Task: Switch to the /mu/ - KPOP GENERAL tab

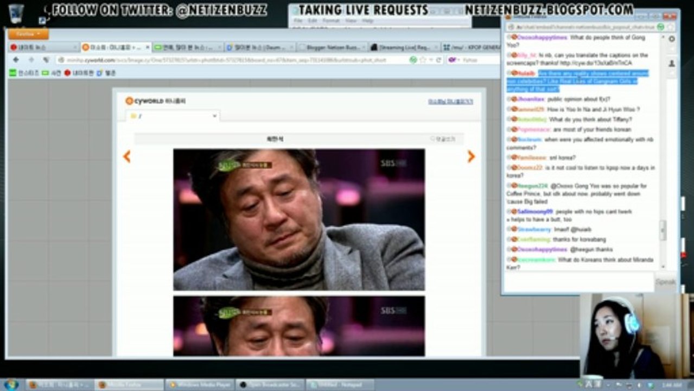Action: pyautogui.click(x=471, y=47)
